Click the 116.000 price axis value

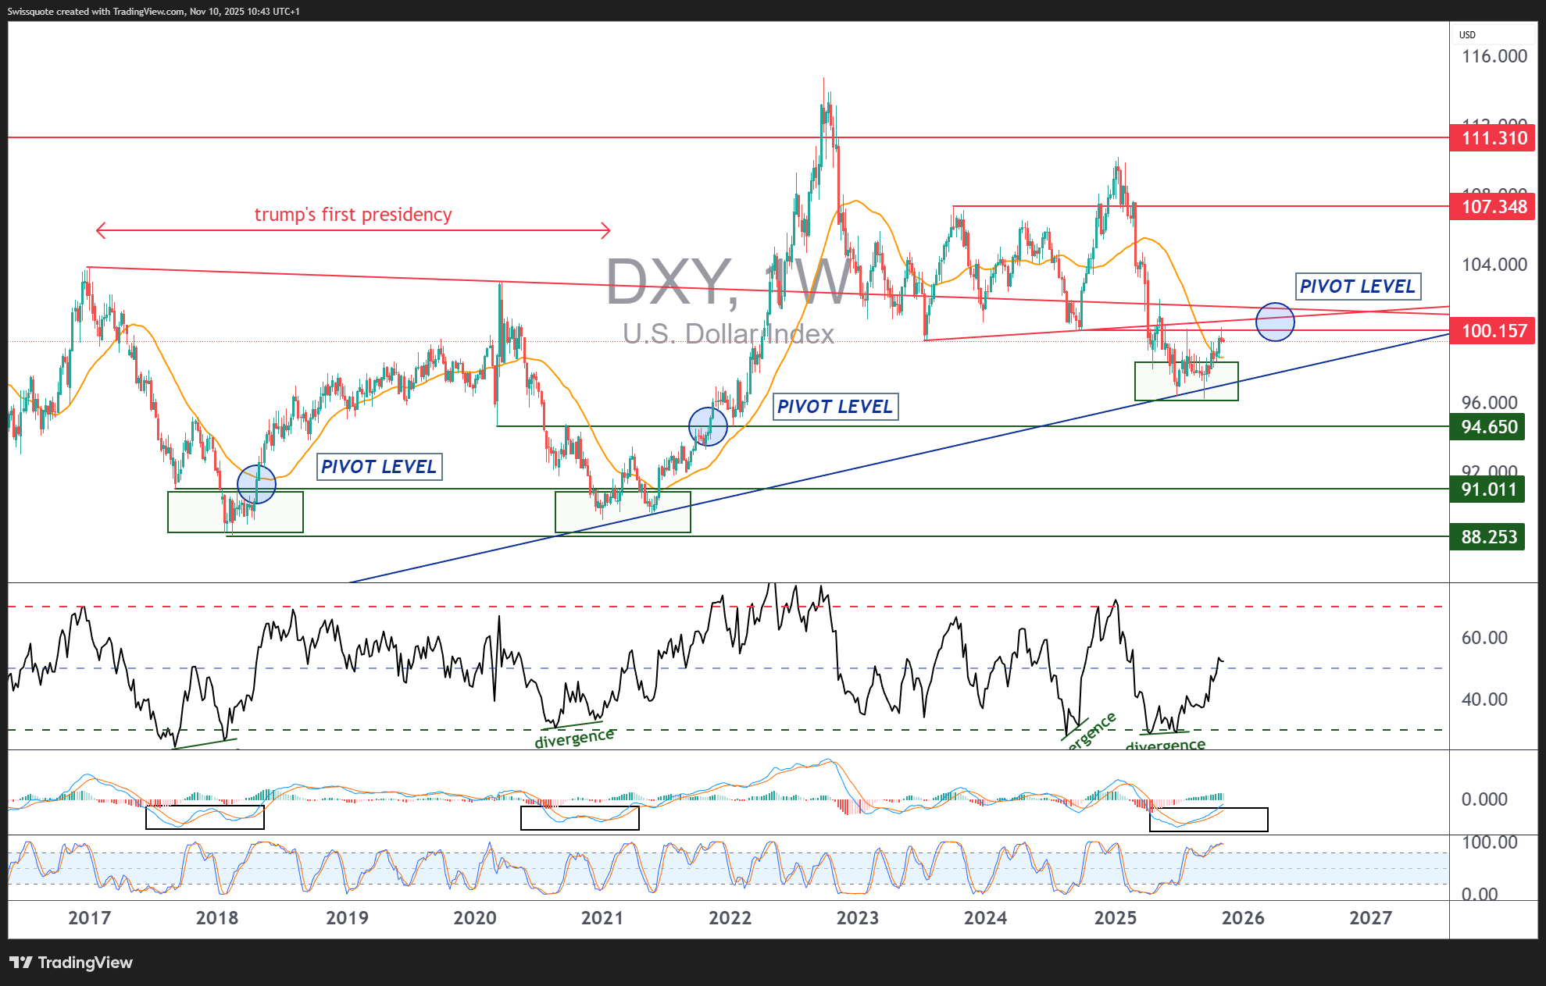point(1494,56)
